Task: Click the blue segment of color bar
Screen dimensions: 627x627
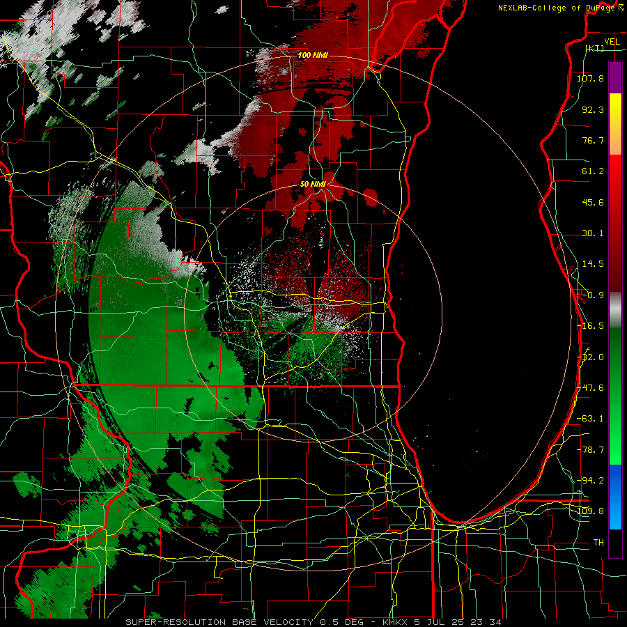Action: [615, 497]
